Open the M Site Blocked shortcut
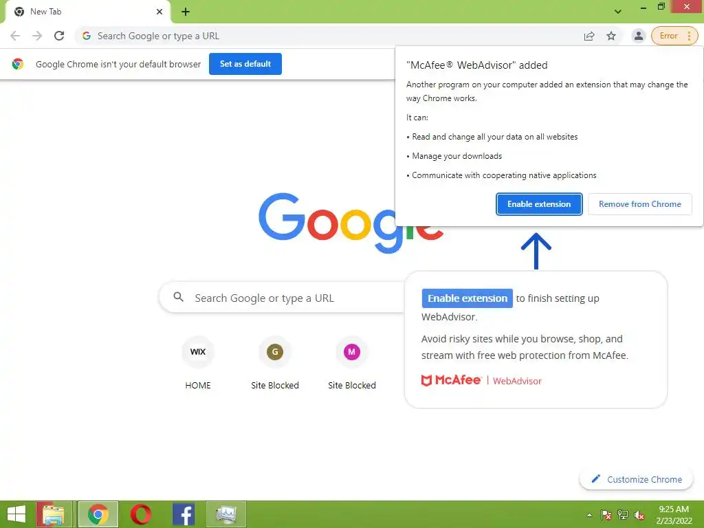 click(x=352, y=363)
